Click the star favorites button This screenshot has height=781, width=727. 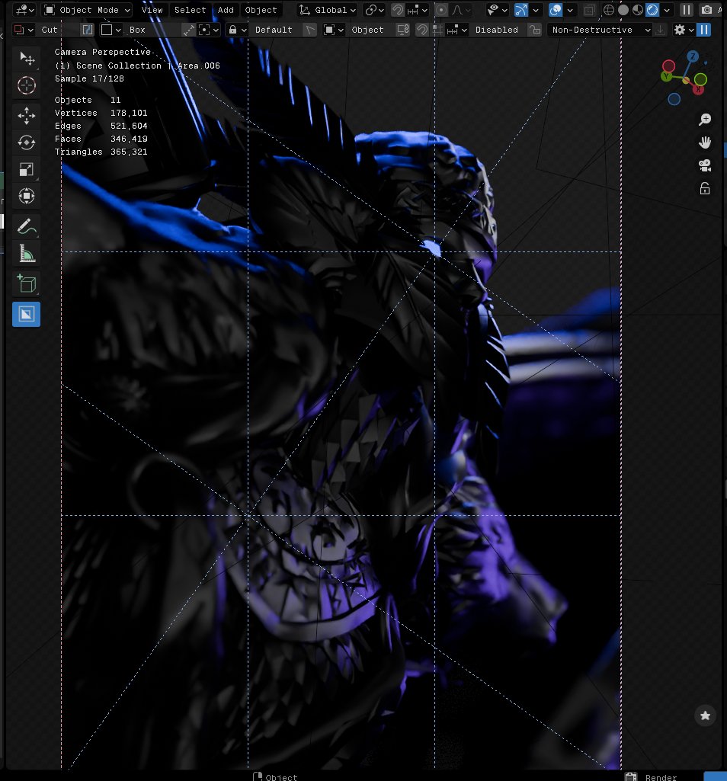pyautogui.click(x=705, y=715)
